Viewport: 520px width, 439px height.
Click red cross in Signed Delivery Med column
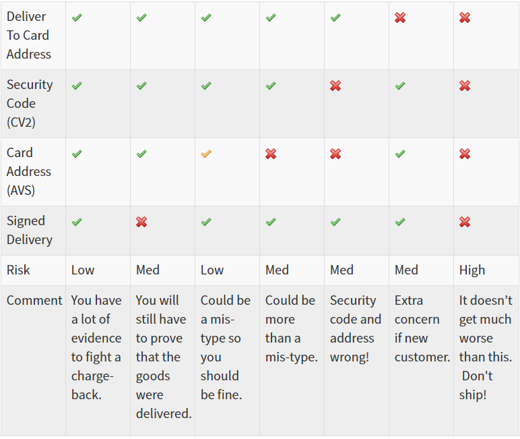pyautogui.click(x=141, y=222)
